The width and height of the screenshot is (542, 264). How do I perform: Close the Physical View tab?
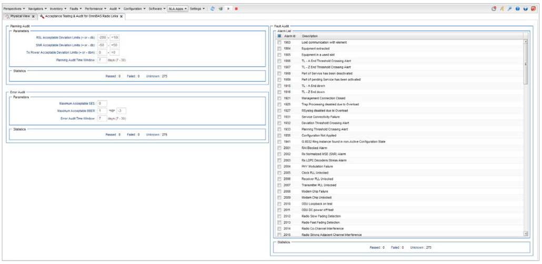tap(33, 16)
